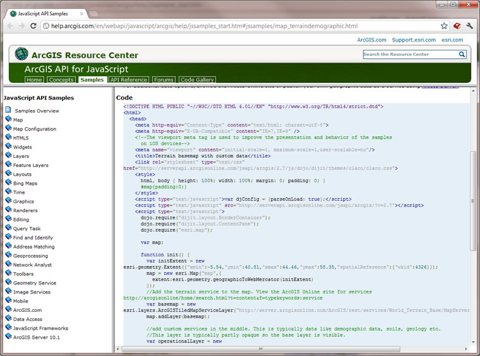Click the book icon beside HTML5
Image resolution: width=480 pixels, height=356 pixels.
point(8,137)
